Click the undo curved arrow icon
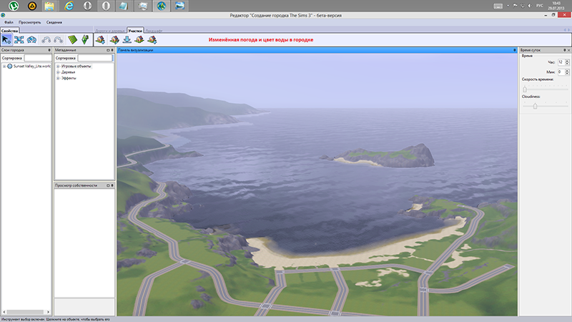572x322 pixels. (x=46, y=39)
